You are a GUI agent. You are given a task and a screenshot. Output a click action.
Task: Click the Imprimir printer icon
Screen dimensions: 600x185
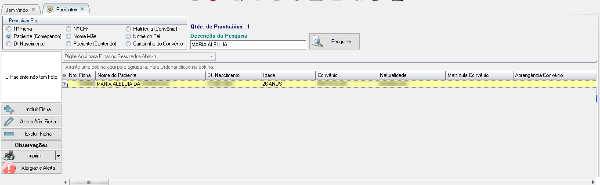[x=9, y=156]
